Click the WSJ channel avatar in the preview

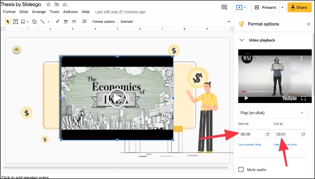tap(247, 58)
